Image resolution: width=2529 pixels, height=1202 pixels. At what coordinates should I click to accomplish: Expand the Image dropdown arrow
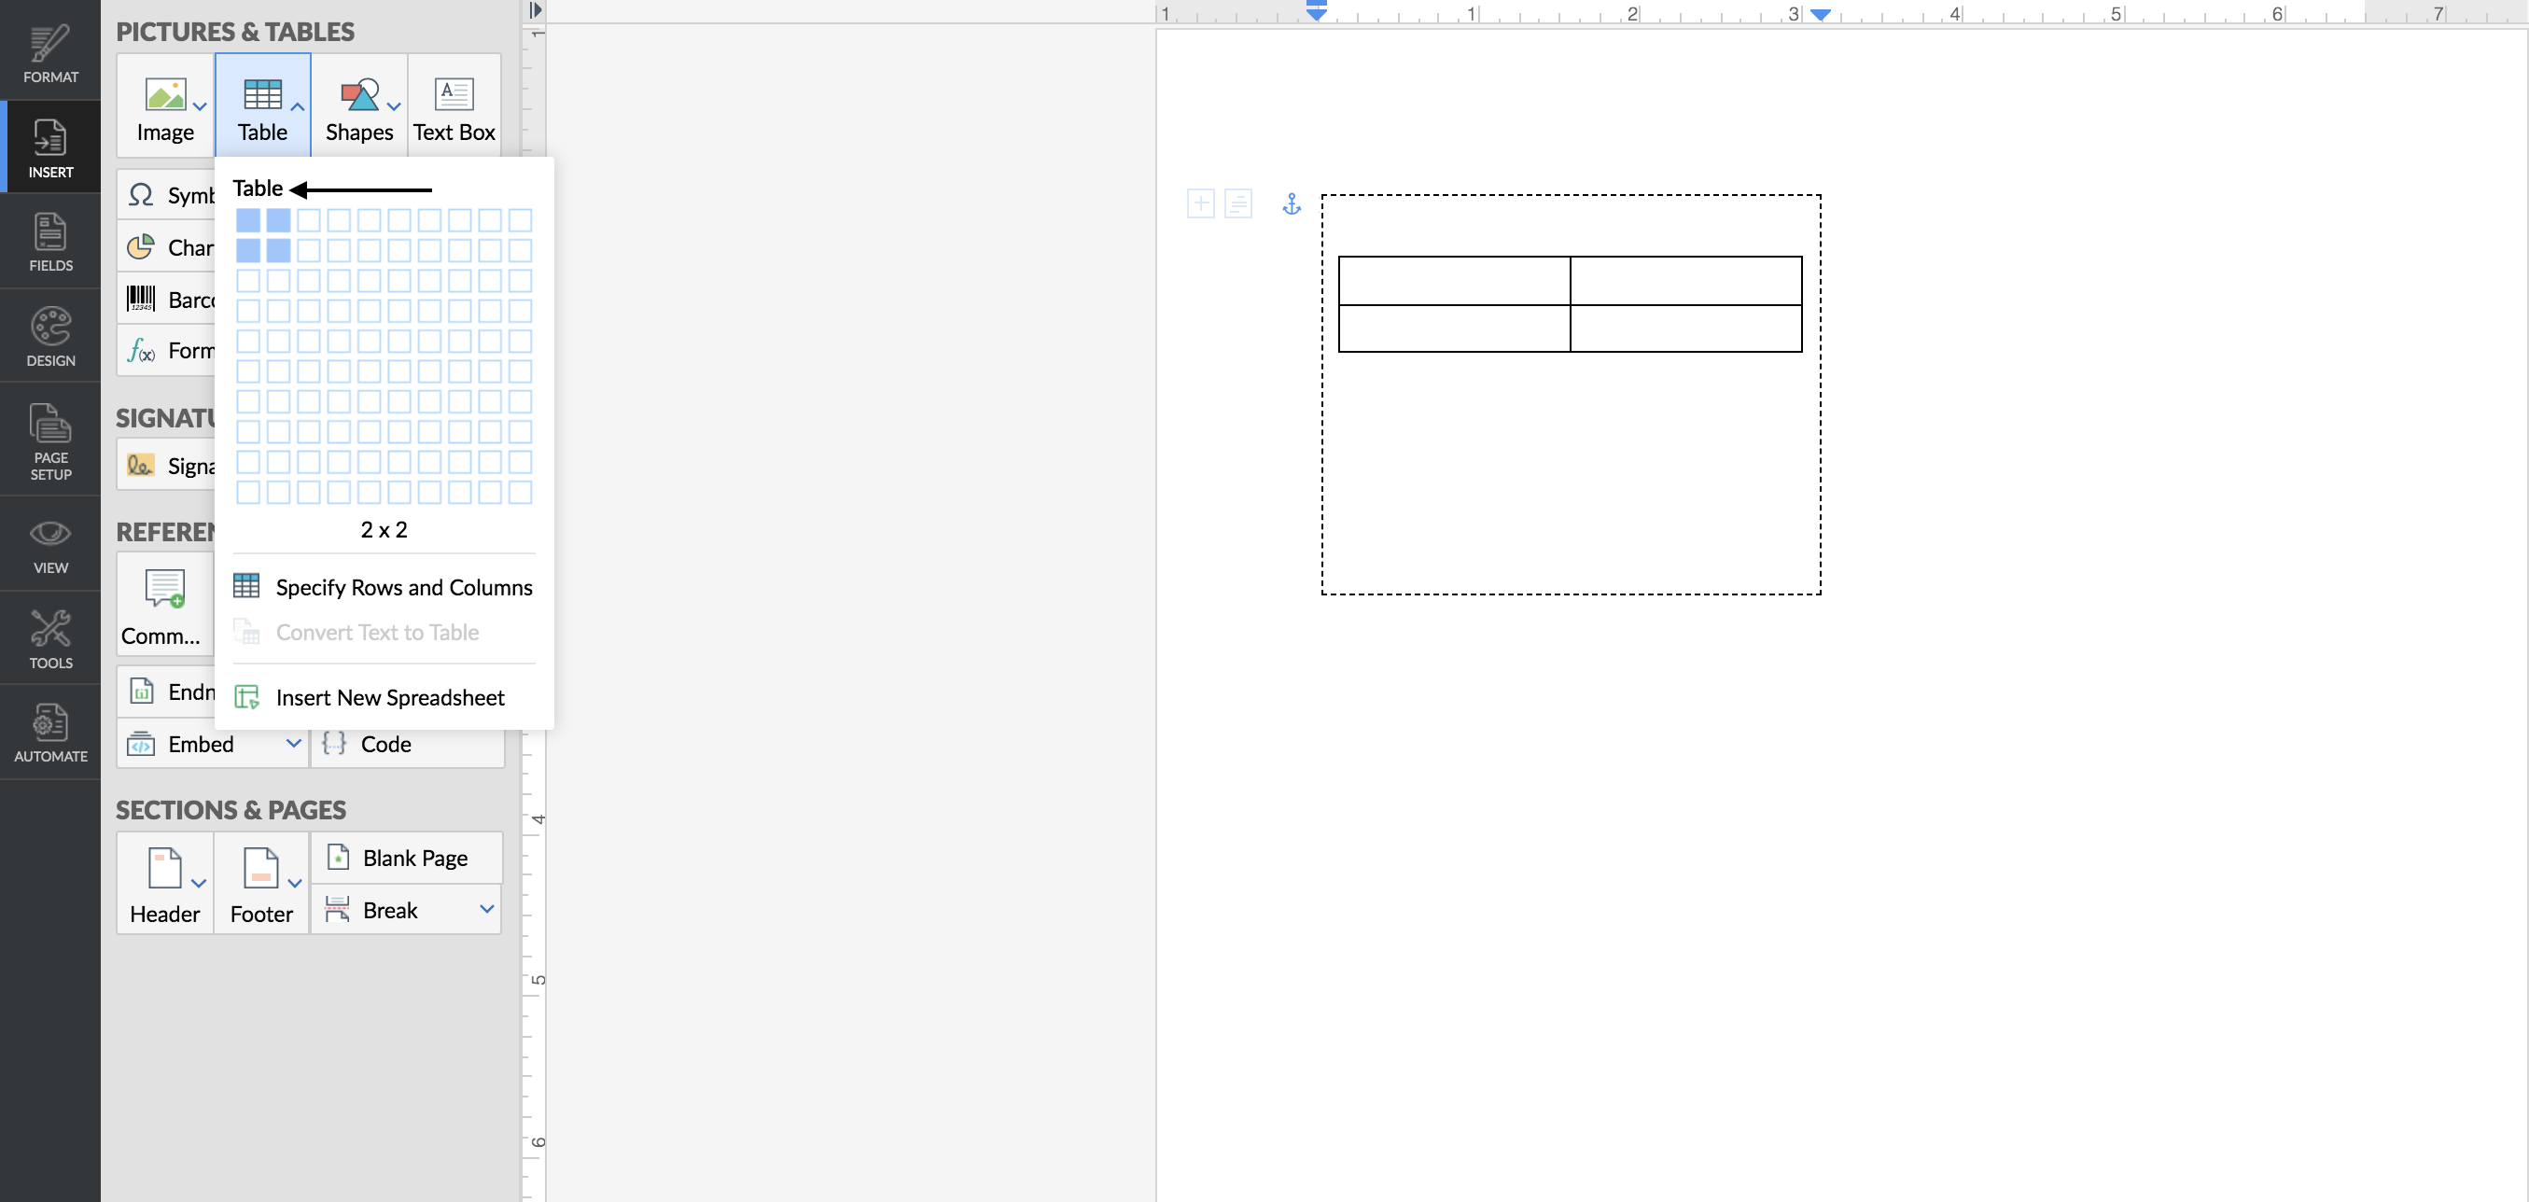(x=201, y=106)
